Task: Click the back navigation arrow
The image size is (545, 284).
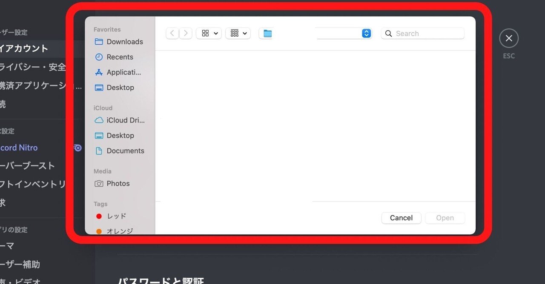Action: [x=172, y=33]
